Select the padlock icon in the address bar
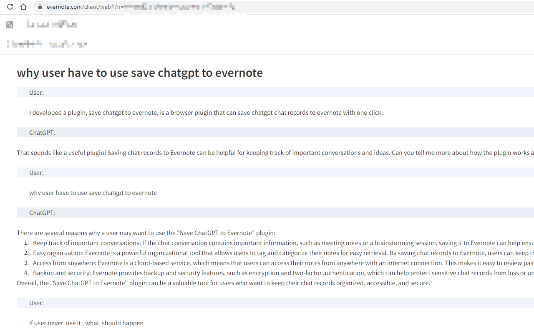The width and height of the screenshot is (534, 334). 40,7
